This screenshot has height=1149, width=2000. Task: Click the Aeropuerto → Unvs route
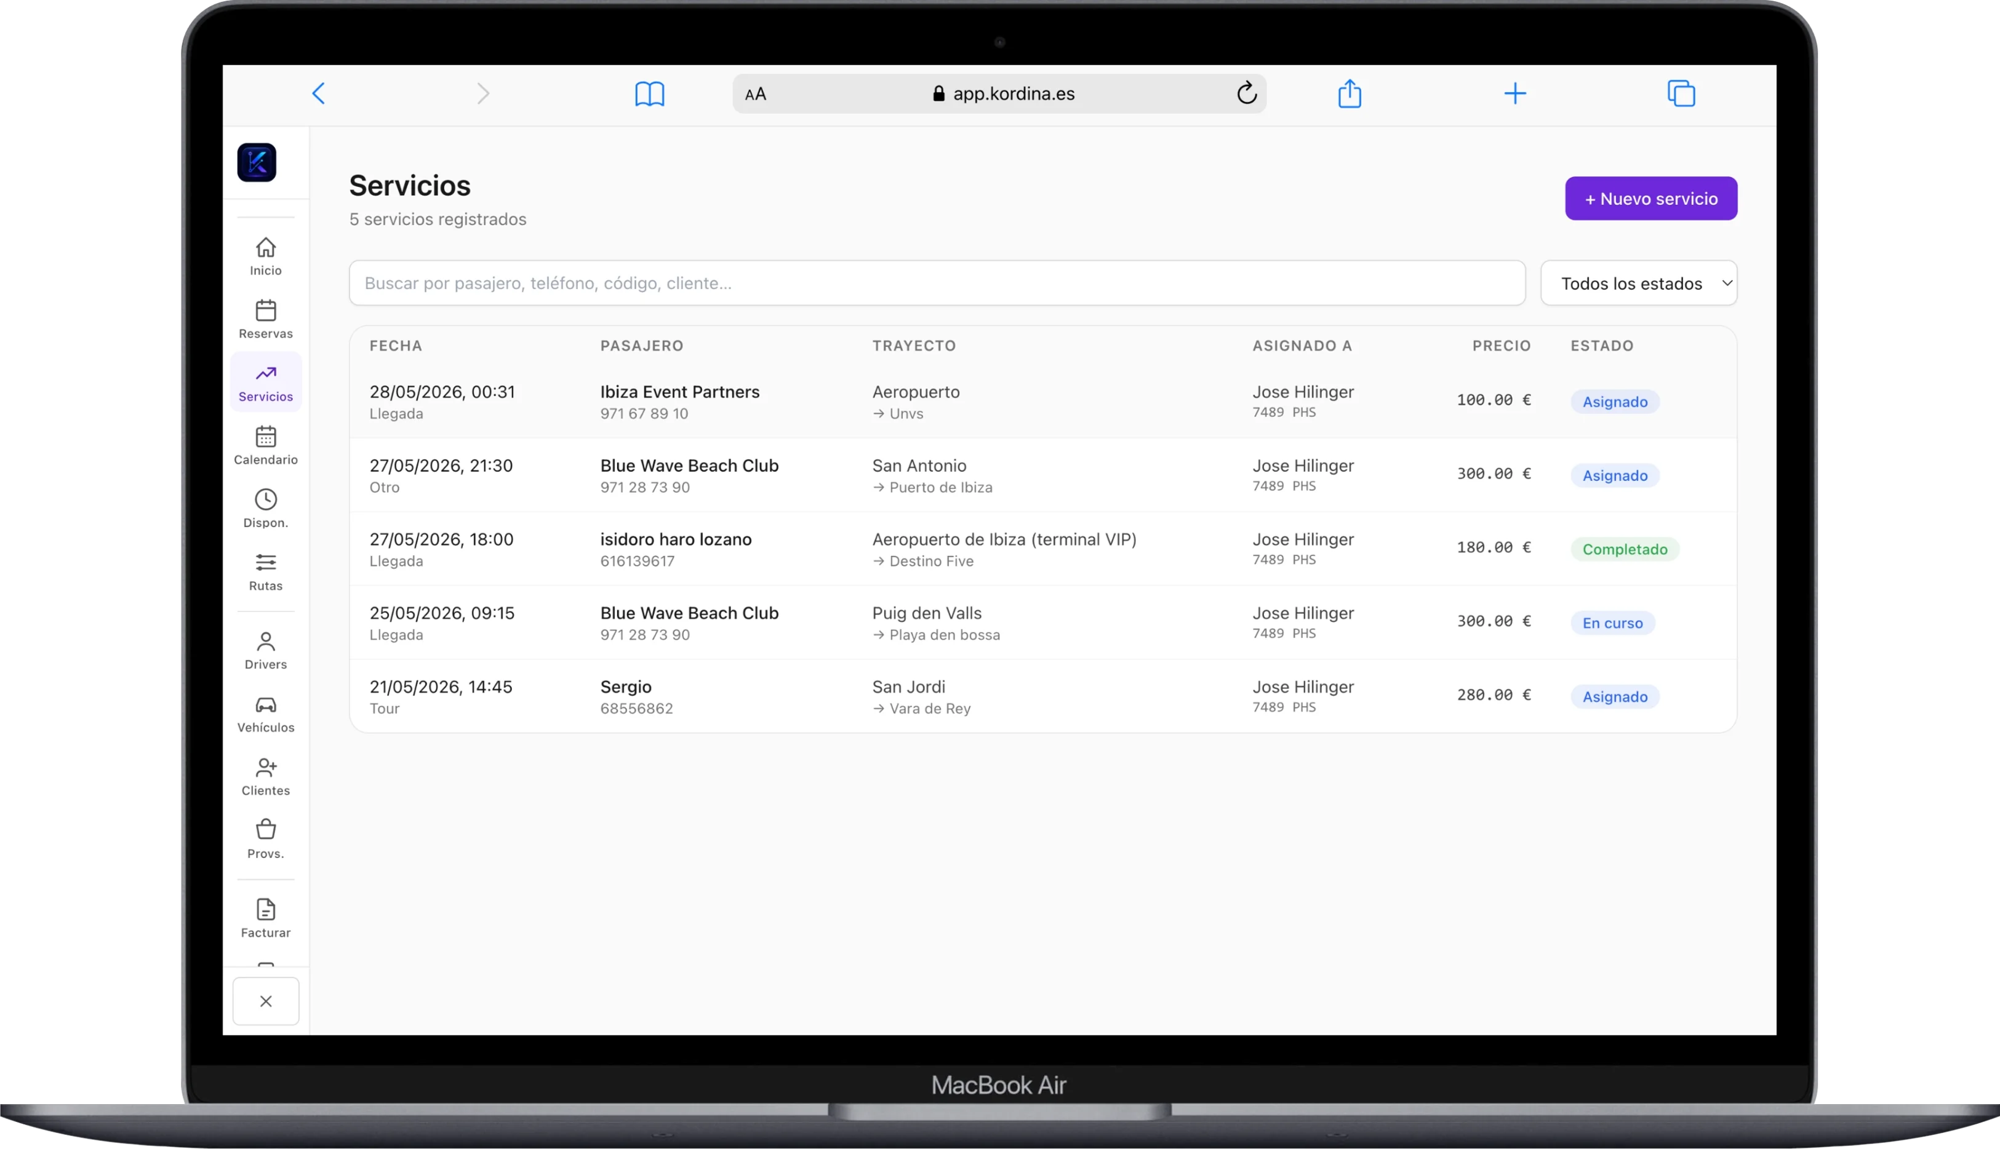click(x=916, y=402)
